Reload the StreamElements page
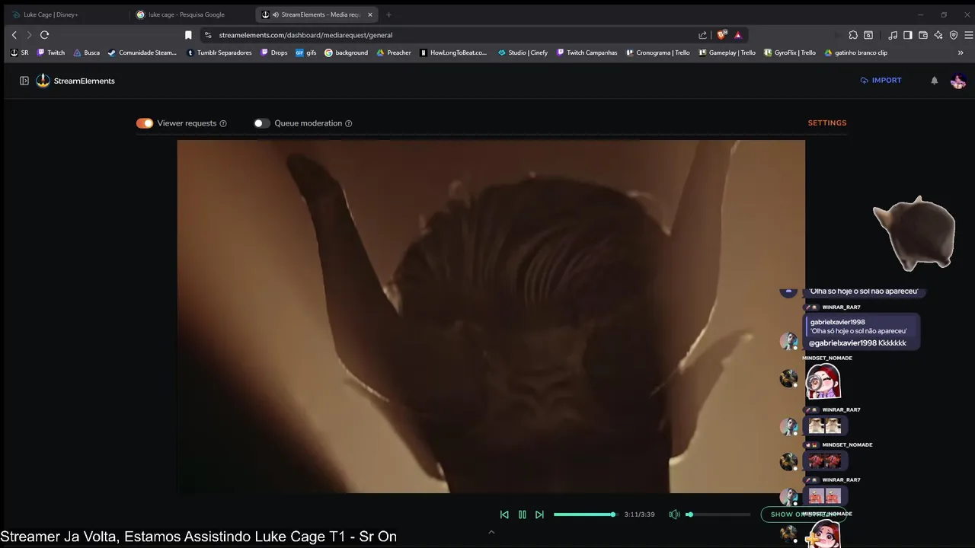 click(44, 35)
